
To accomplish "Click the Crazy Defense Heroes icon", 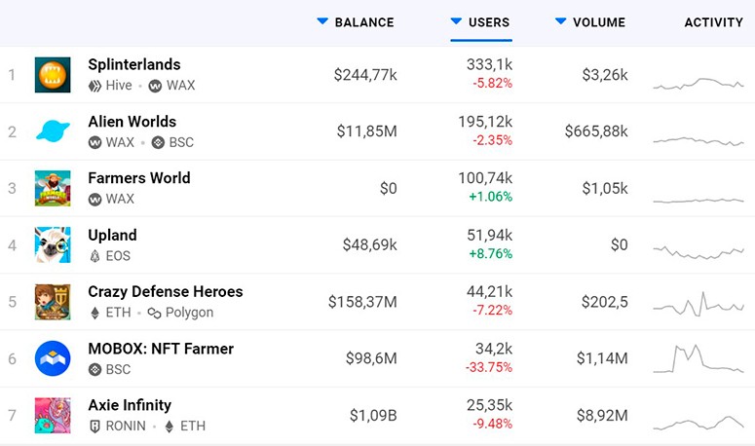I will pos(53,301).
